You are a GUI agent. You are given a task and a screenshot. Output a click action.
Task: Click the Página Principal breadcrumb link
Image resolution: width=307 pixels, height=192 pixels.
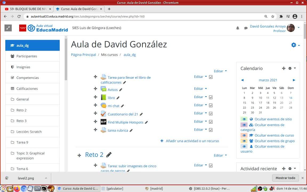click(x=83, y=55)
